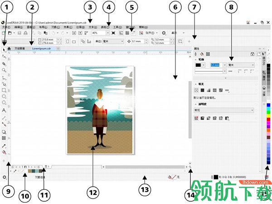The width and height of the screenshot is (272, 204).
Task: Open the zoom level 40% dropdown
Action: [108, 33]
